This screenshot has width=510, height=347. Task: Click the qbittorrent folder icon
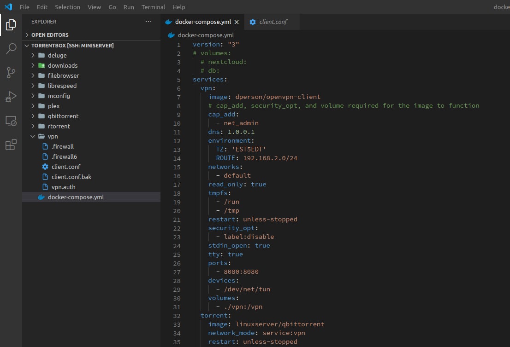click(42, 116)
